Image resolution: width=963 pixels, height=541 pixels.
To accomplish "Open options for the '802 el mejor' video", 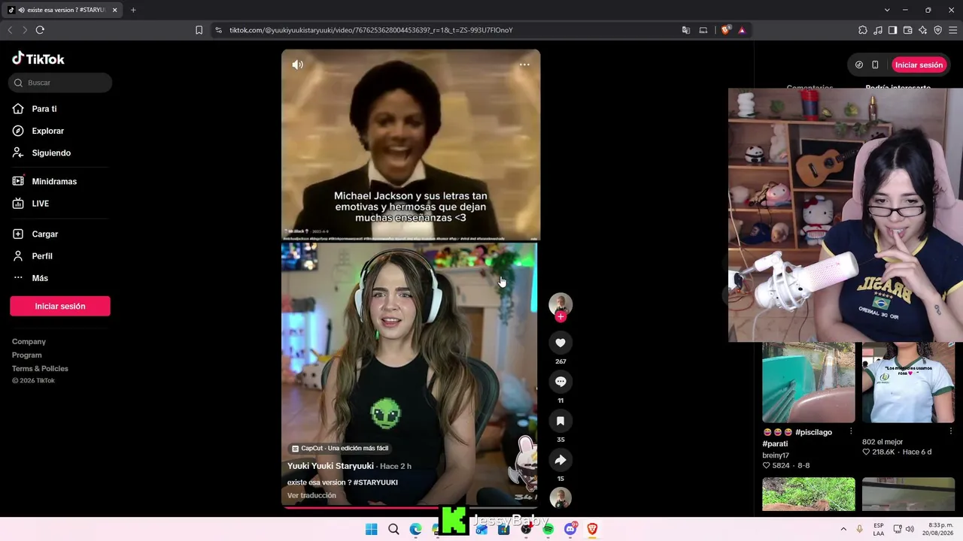I will pos(949,431).
